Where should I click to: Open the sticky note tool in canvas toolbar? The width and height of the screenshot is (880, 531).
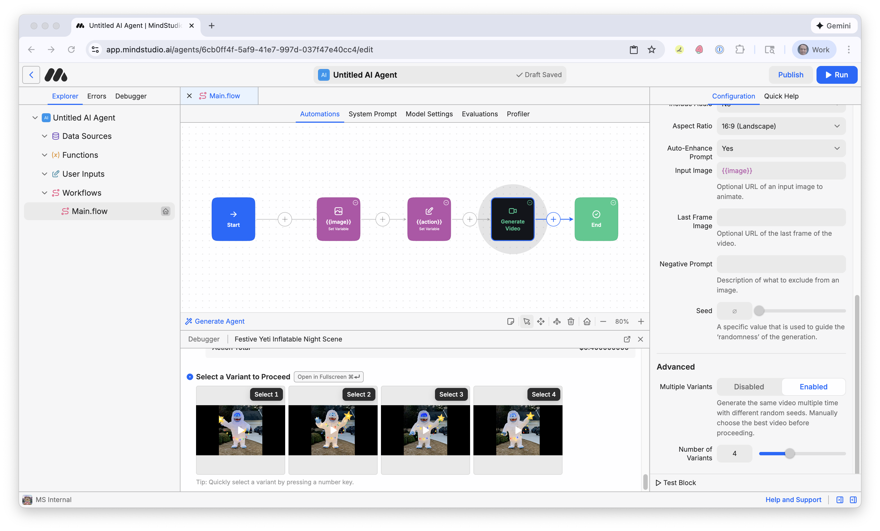pos(511,321)
